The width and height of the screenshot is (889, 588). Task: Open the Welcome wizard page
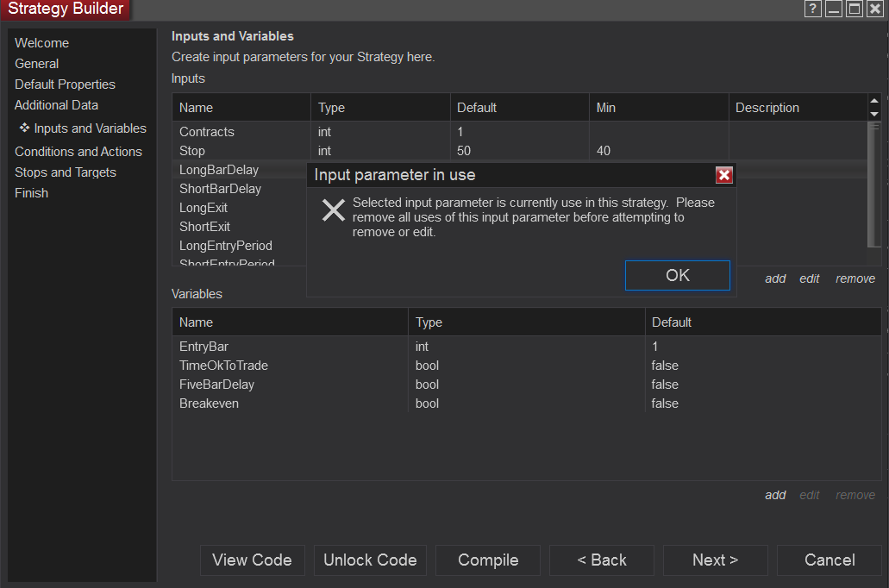[41, 43]
